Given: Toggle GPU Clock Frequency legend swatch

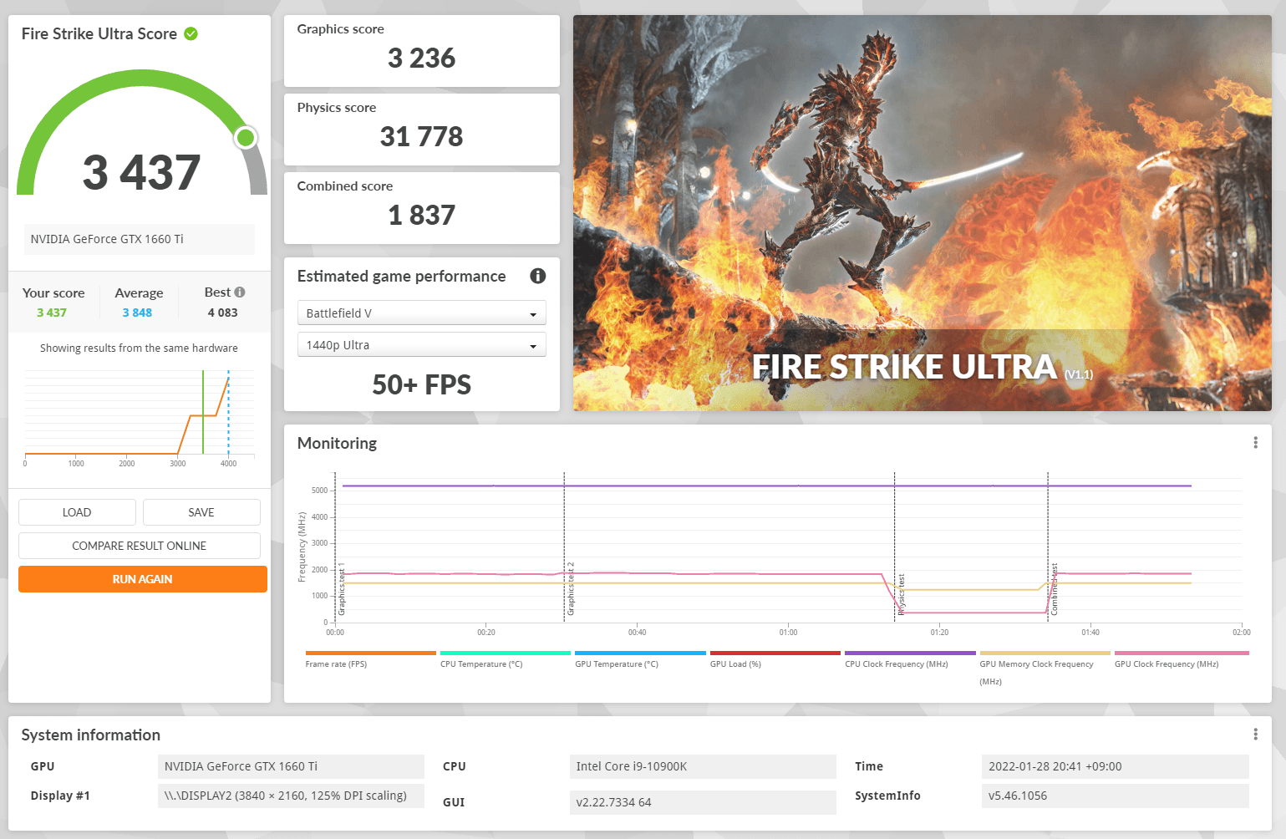Looking at the screenshot, I should point(1182,653).
